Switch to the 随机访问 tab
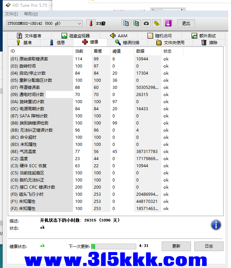Image resolution: width=231 pixels, height=268 pixels. coord(159,36)
